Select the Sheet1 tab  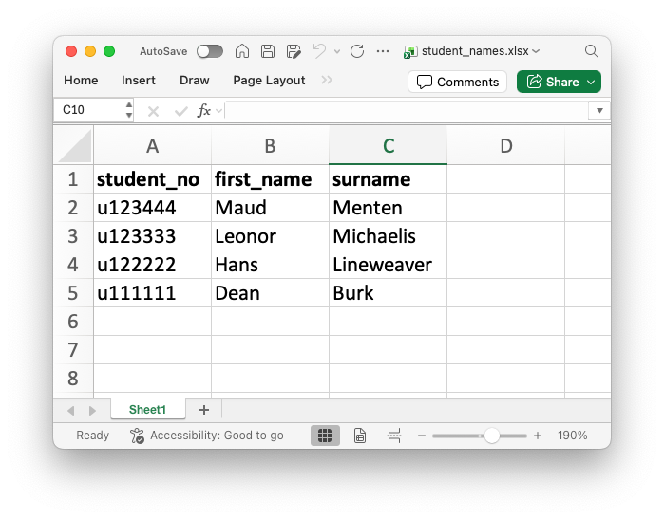[x=148, y=410]
